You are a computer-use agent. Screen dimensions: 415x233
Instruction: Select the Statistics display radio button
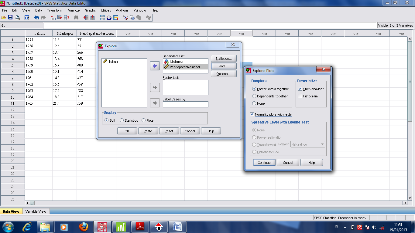click(129, 120)
